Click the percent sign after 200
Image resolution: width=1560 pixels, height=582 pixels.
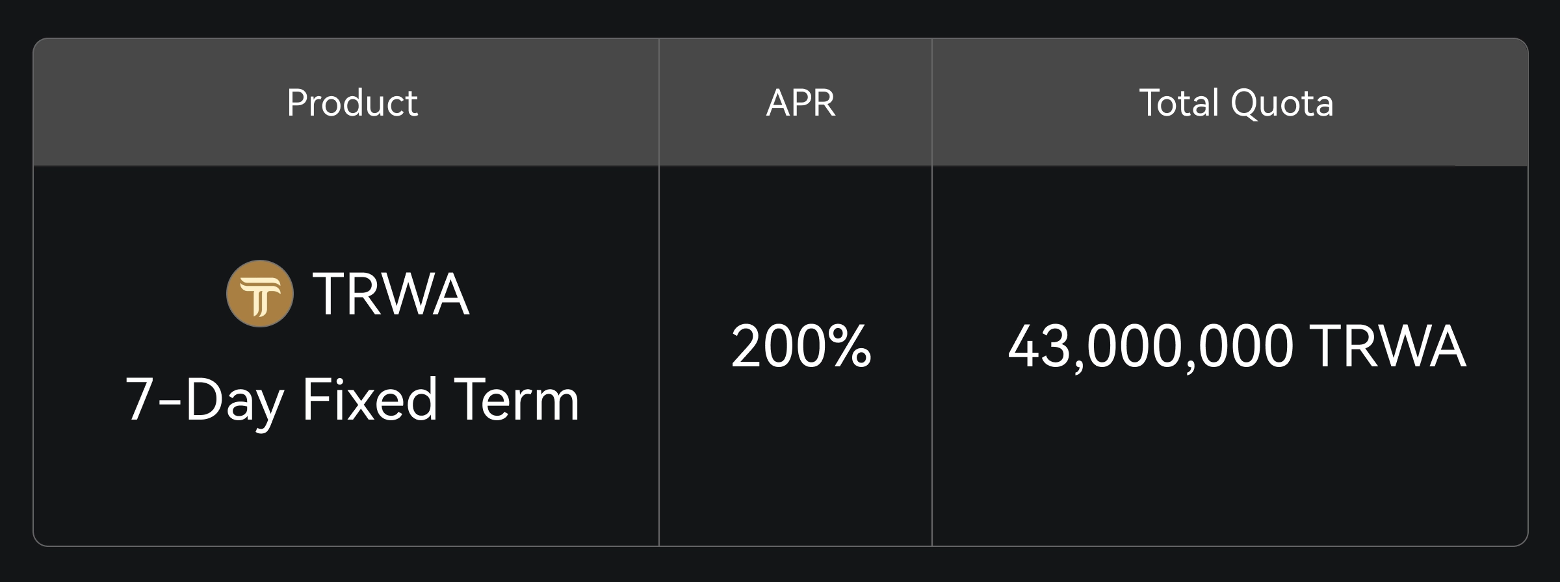click(846, 347)
